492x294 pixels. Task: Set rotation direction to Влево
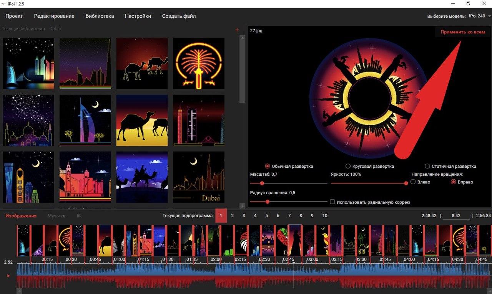(420, 182)
